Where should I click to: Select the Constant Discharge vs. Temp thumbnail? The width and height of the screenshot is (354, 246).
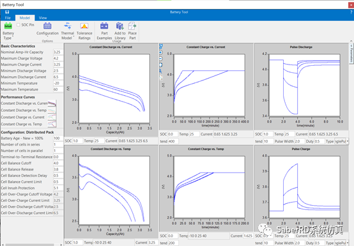pos(52,111)
